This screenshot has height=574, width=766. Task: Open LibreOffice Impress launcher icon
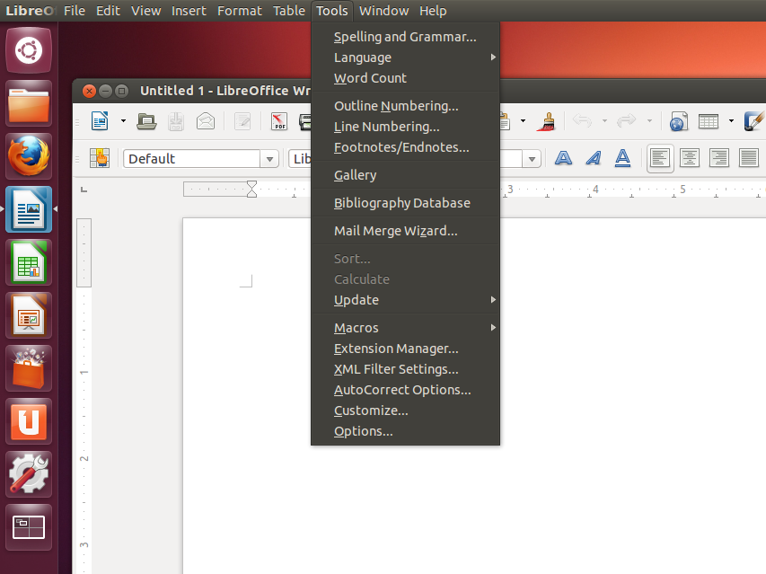tap(29, 315)
